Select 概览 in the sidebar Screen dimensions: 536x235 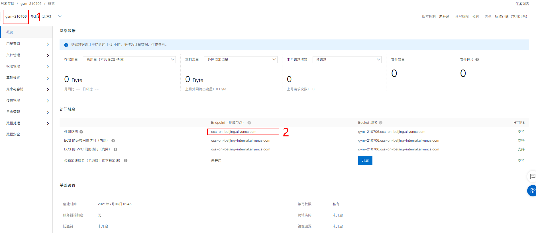coord(27,32)
